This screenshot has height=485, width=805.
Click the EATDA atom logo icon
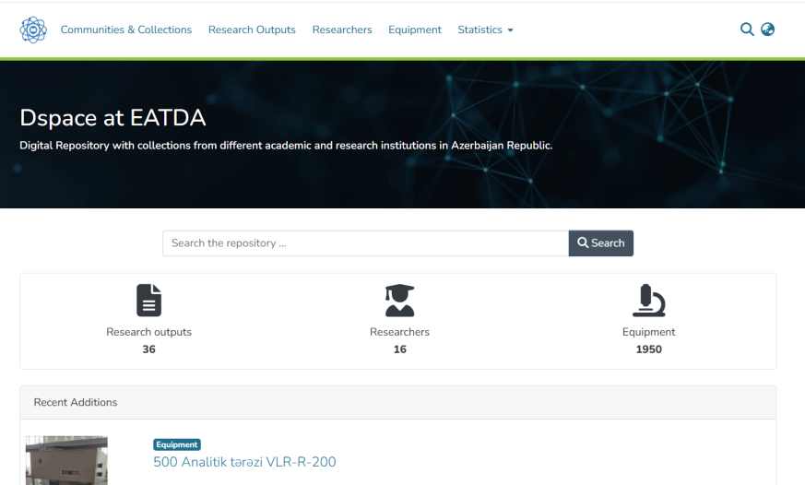[x=33, y=30]
